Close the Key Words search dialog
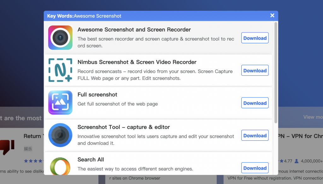This screenshot has width=323, height=184. coord(272,15)
